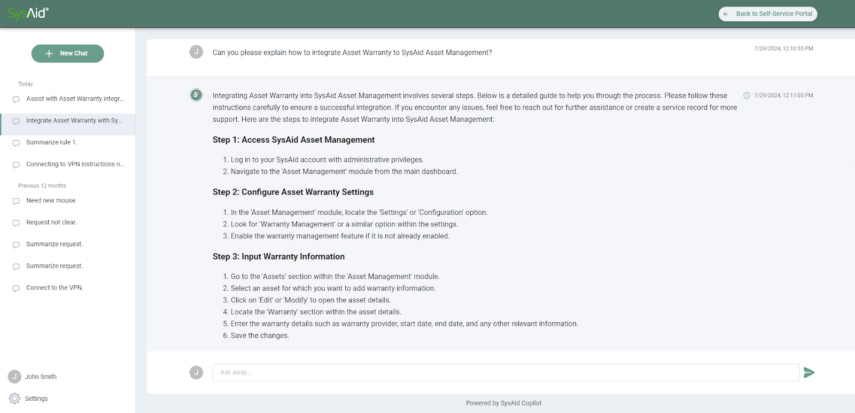Image resolution: width=855 pixels, height=413 pixels.
Task: Click the Settings gear icon
Action: pos(14,399)
